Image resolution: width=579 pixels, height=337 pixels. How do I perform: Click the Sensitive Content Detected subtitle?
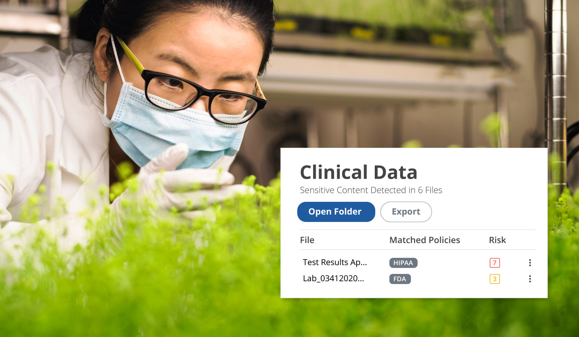[x=371, y=190]
